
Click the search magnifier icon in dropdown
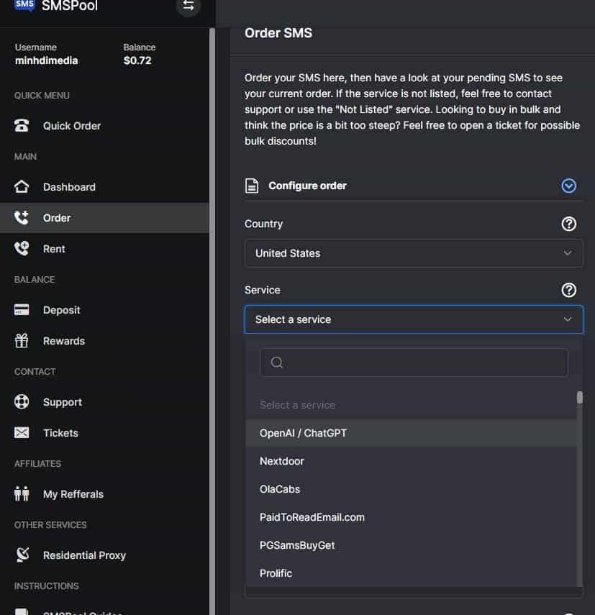click(x=277, y=363)
